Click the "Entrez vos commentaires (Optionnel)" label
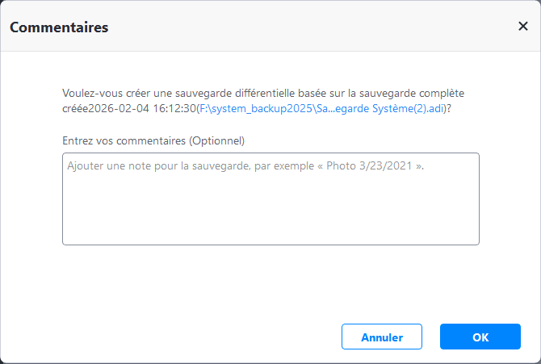 pyautogui.click(x=153, y=140)
